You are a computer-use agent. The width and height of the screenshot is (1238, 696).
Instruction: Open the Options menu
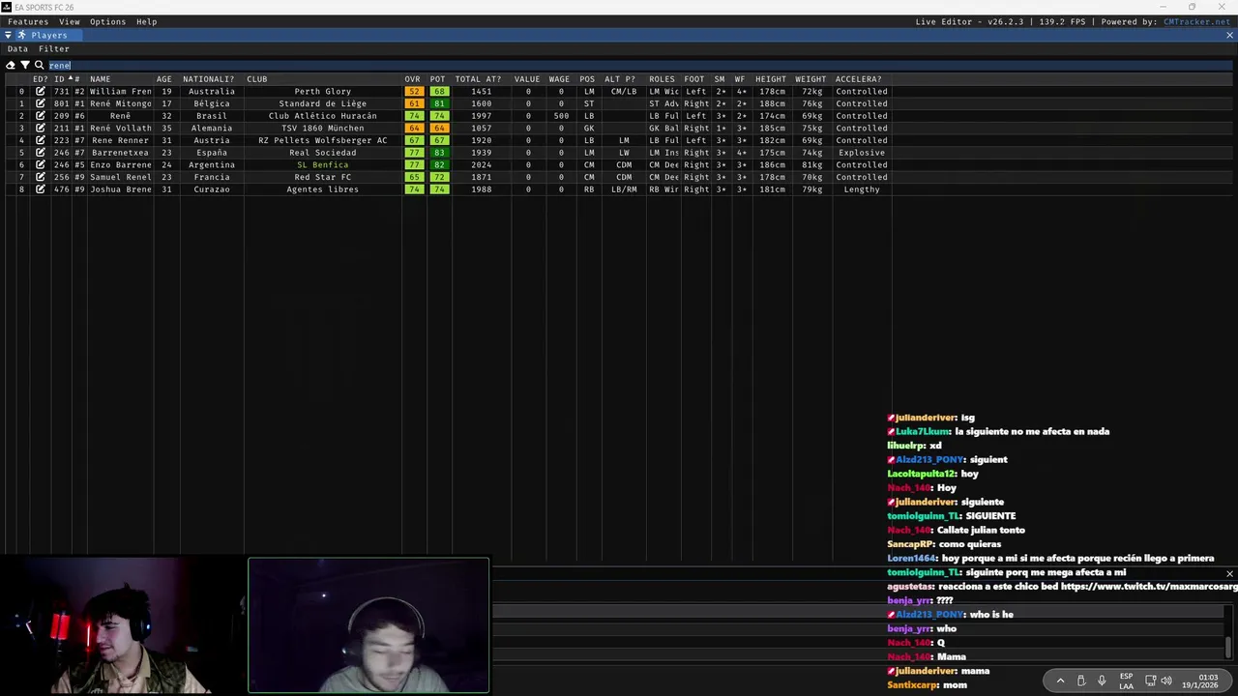click(x=107, y=21)
